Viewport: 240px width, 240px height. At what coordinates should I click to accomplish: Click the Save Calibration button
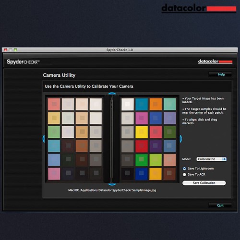(x=204, y=183)
